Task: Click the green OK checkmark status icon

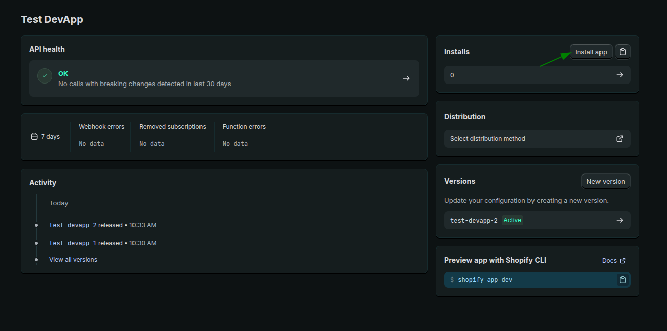Action: point(45,76)
